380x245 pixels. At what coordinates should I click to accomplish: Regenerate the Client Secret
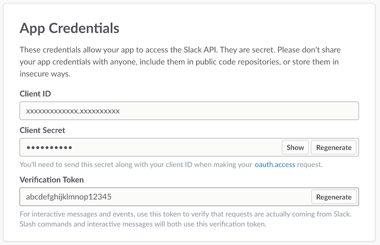coord(334,147)
